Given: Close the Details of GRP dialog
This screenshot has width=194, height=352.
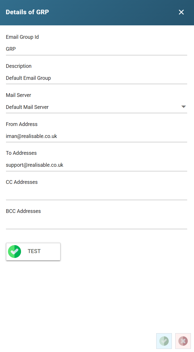Looking at the screenshot, I should click(181, 12).
